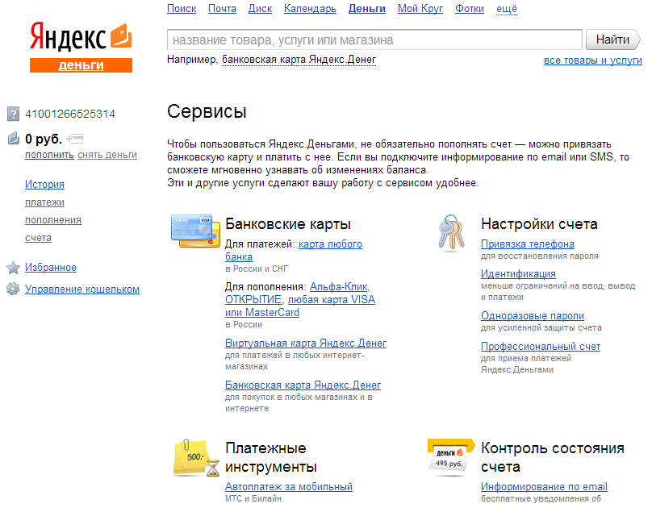652x508 pixels.
Task: Open Профессиональный счет link
Action: click(x=541, y=346)
